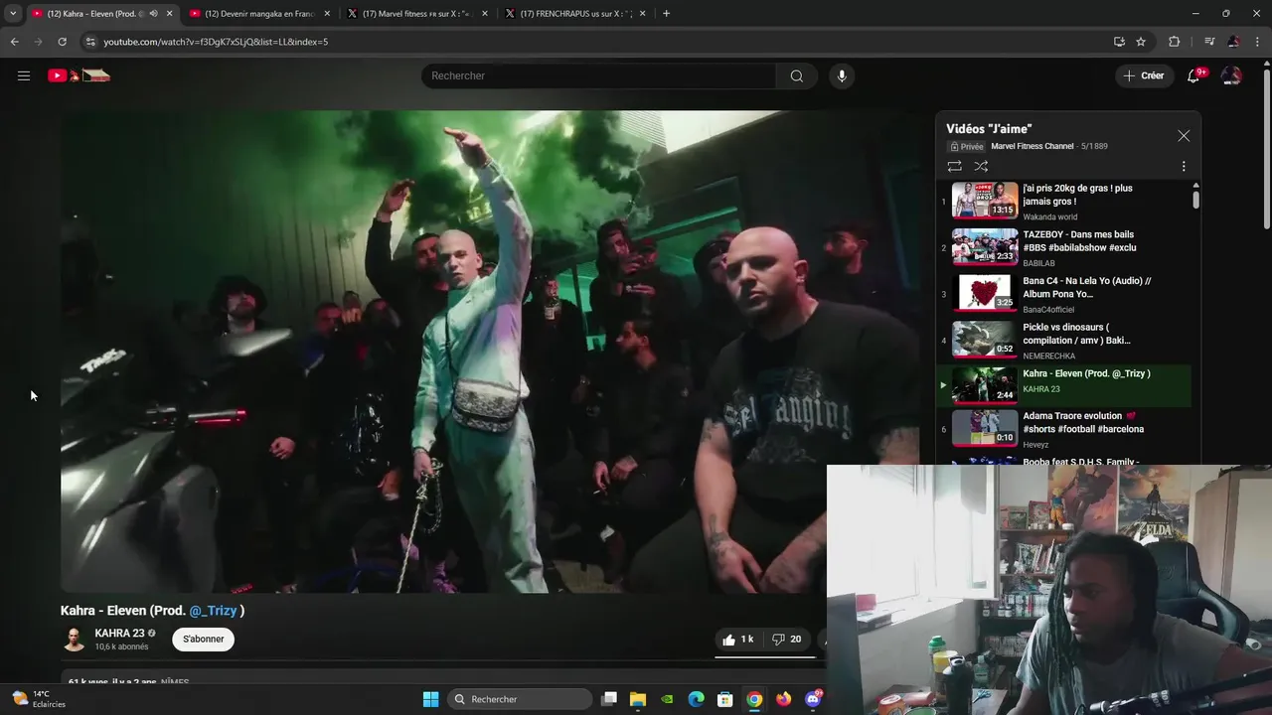This screenshot has width=1272, height=715.
Task: Select TAZEBOY - Dans mes bails playlist item
Action: tap(1063, 247)
